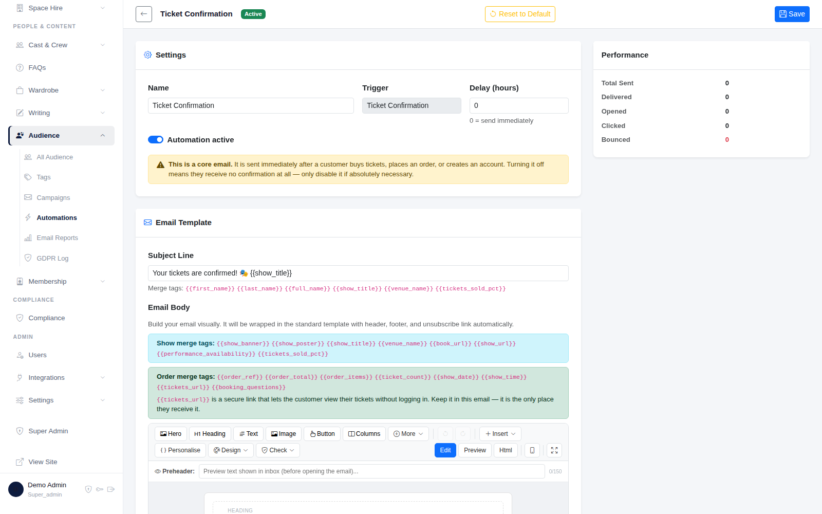Open Tags in the Audience submenu

point(44,177)
